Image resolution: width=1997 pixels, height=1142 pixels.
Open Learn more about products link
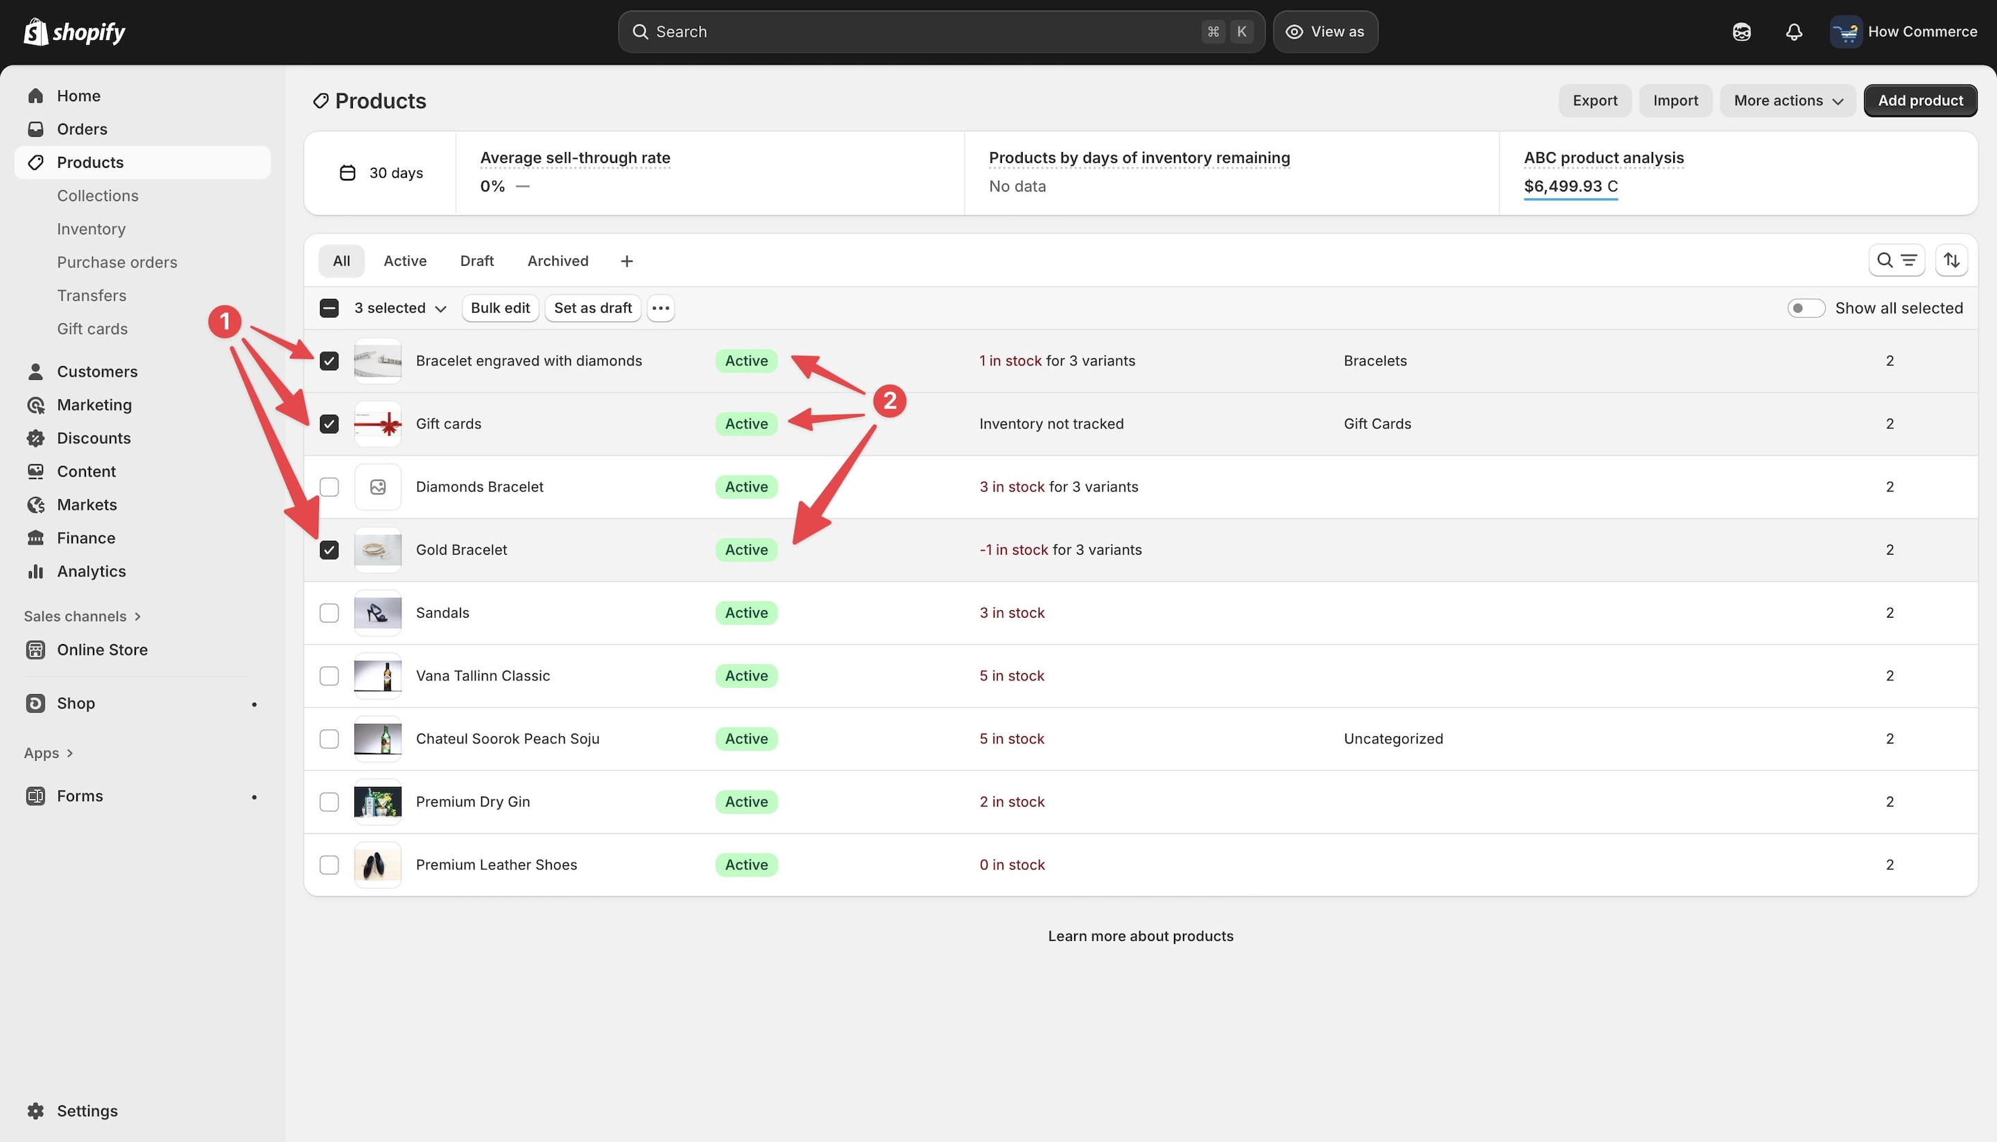click(1141, 935)
